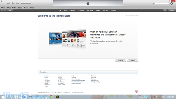
Task: Open the Music tab in store navigation bar
Action: tap(66, 10)
